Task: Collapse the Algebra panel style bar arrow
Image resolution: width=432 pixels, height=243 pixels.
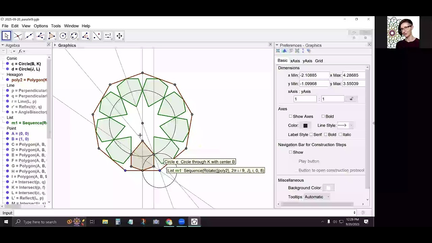Action: pyautogui.click(x=3, y=45)
